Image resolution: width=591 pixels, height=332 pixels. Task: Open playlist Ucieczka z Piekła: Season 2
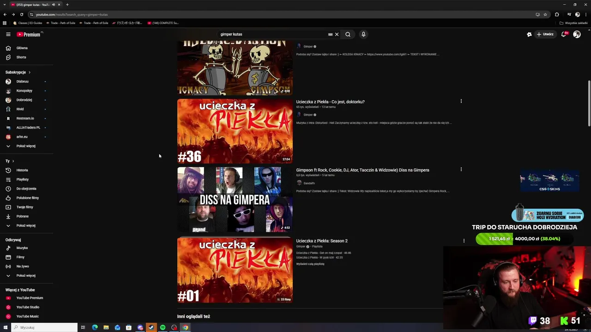click(x=322, y=241)
